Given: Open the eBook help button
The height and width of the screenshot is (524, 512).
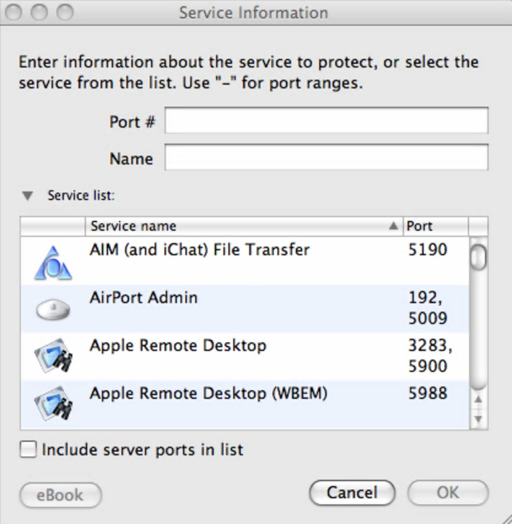Looking at the screenshot, I should point(60,495).
